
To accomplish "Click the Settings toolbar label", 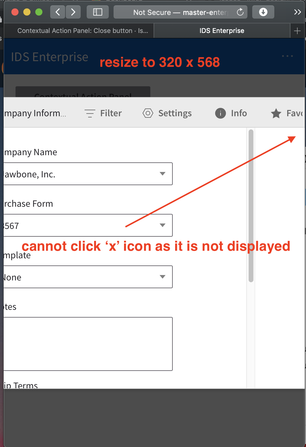I will (x=175, y=113).
